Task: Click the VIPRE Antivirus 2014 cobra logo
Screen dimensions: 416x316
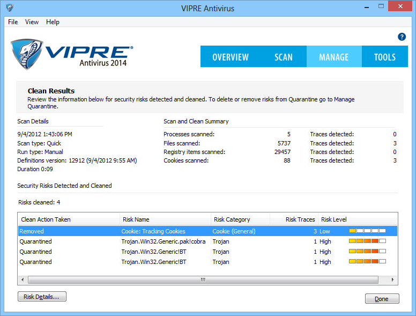Action: click(72, 54)
